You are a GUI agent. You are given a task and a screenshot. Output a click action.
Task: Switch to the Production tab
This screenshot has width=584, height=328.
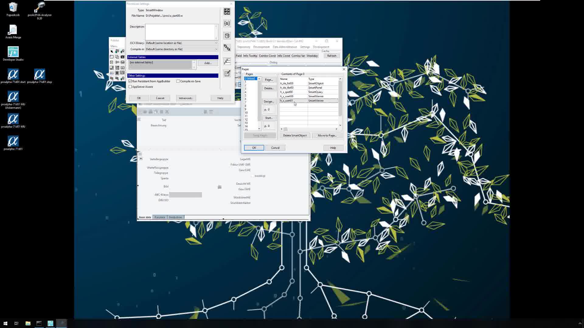176,217
